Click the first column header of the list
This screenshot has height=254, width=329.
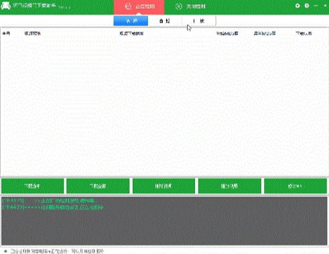(x=6, y=34)
